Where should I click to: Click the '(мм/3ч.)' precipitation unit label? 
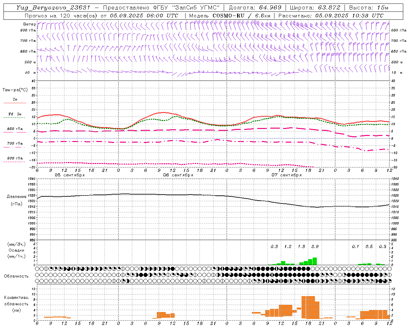click(x=17, y=244)
